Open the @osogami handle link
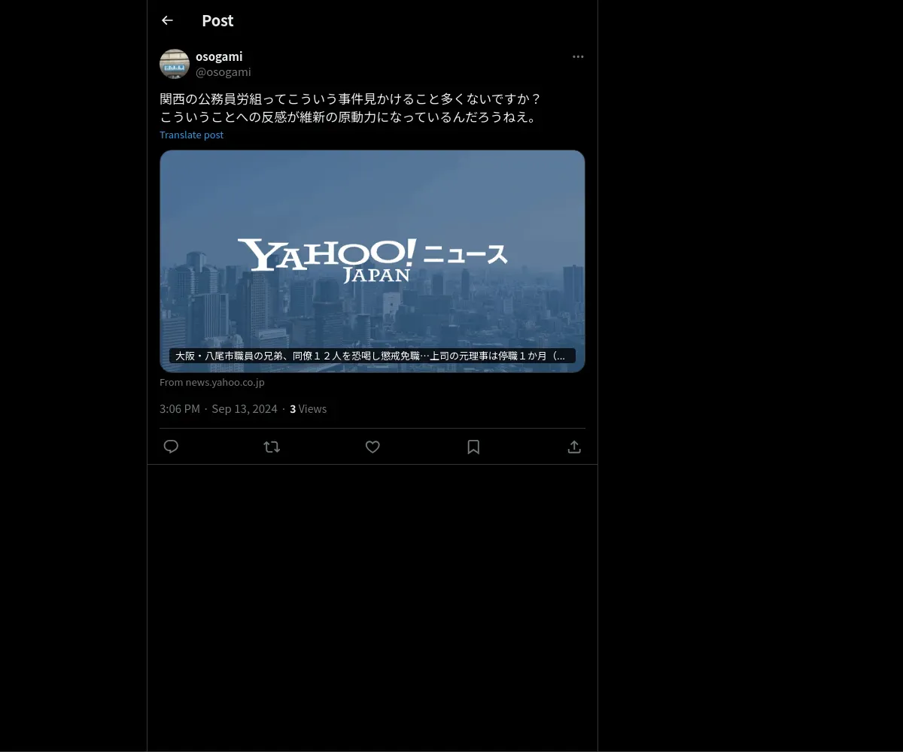The image size is (903, 752). click(x=223, y=72)
